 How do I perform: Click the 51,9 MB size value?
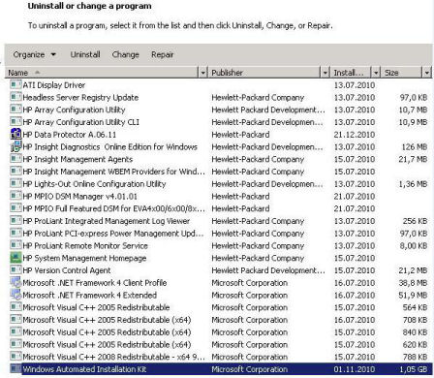(413, 295)
